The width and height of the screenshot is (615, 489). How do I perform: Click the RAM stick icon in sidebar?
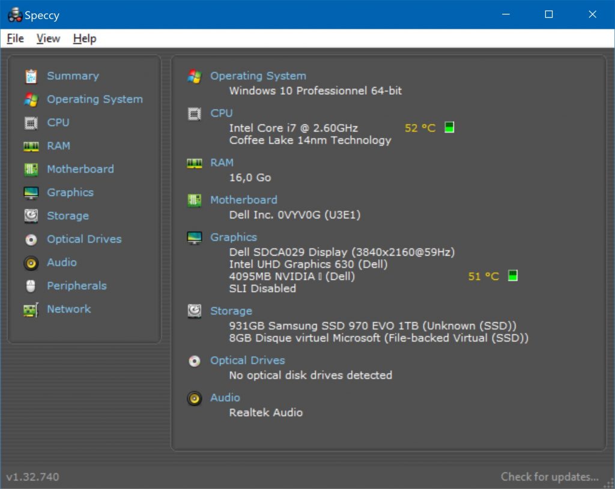click(31, 146)
